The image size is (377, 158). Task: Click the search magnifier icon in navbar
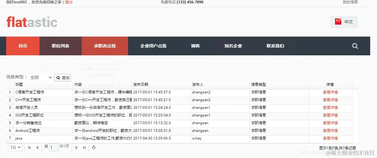(x=355, y=46)
